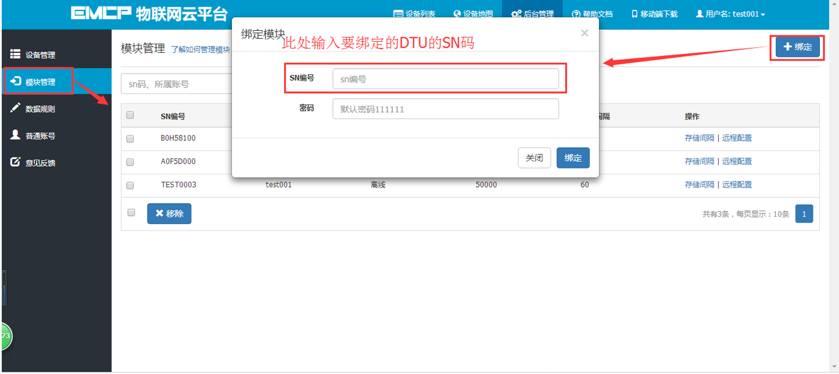Viewport: 839px width, 374px height.
Task: Open 设备地图 in top navigation
Action: (x=473, y=14)
